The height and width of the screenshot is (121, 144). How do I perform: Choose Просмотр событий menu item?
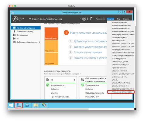119,68
